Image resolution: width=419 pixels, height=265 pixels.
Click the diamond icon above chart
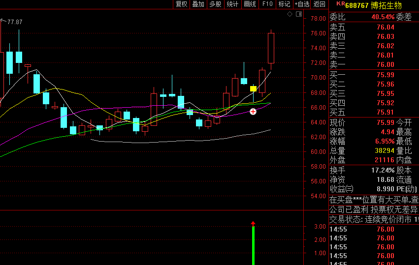pyautogui.click(x=290, y=14)
